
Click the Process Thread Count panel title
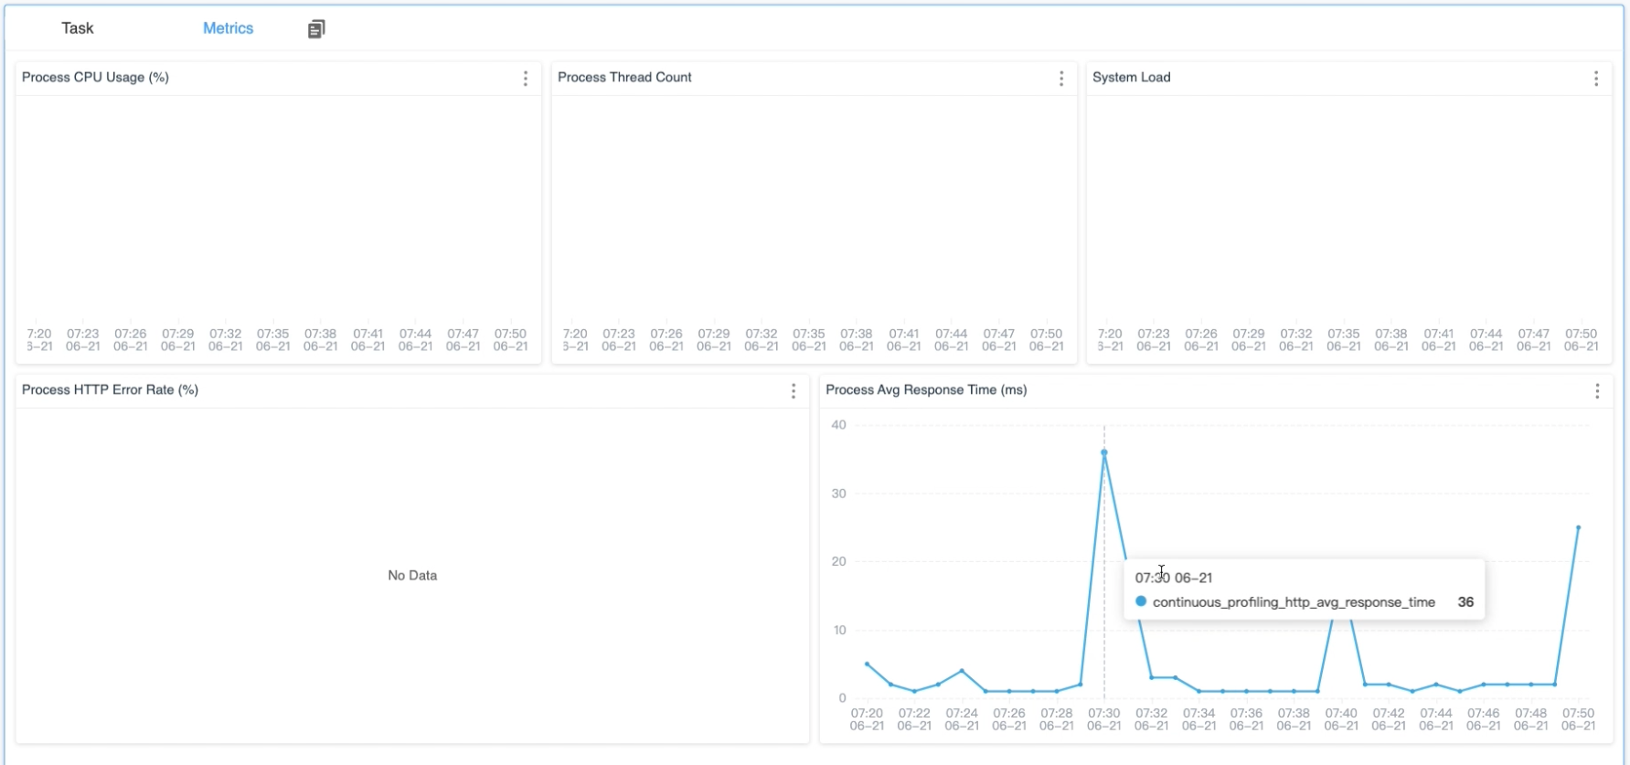click(624, 78)
